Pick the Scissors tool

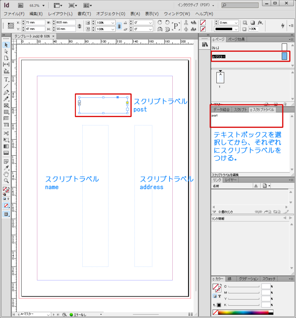[6, 133]
